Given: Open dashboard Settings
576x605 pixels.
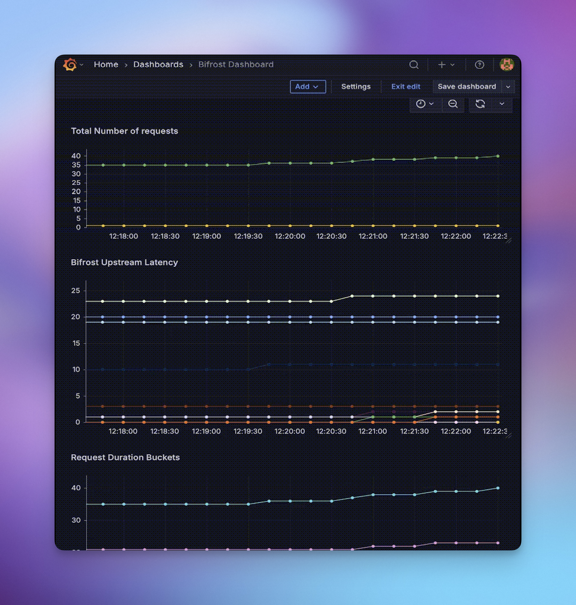Looking at the screenshot, I should coord(356,87).
